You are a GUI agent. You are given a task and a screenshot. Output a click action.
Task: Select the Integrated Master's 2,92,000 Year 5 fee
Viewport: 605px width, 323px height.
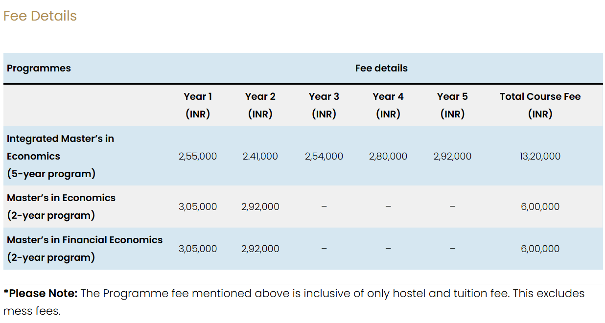point(452,157)
